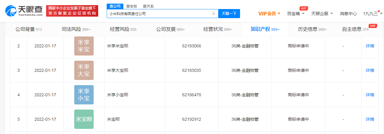Select the 查公司 search tab

pos(115,6)
